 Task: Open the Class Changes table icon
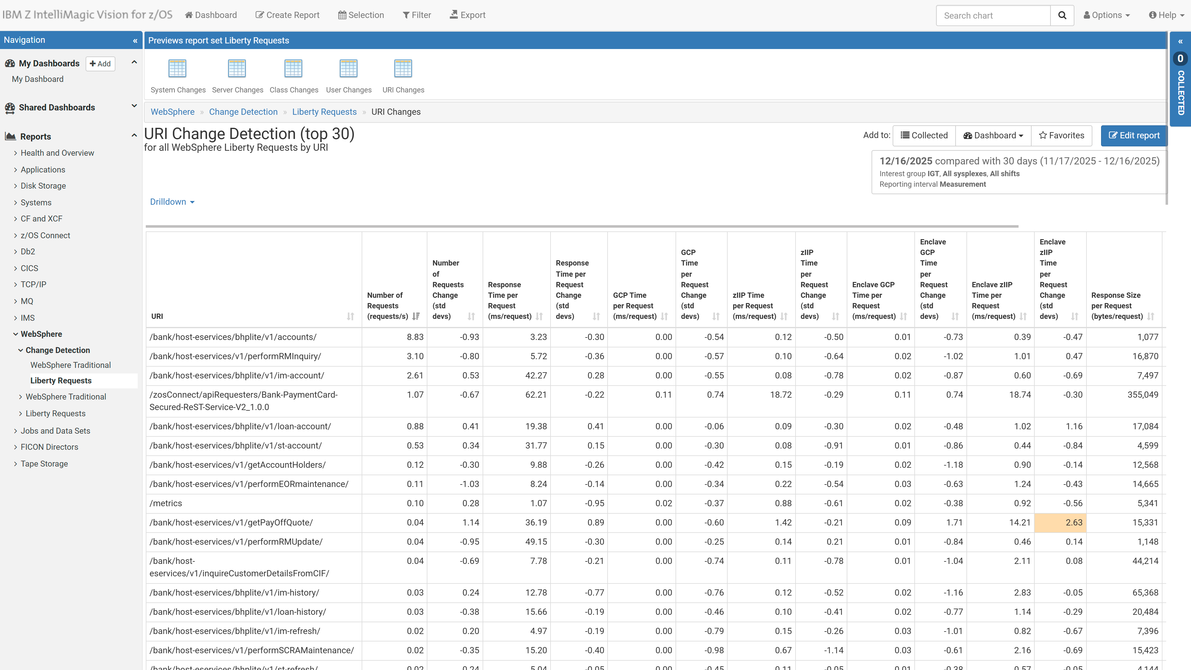coord(293,69)
